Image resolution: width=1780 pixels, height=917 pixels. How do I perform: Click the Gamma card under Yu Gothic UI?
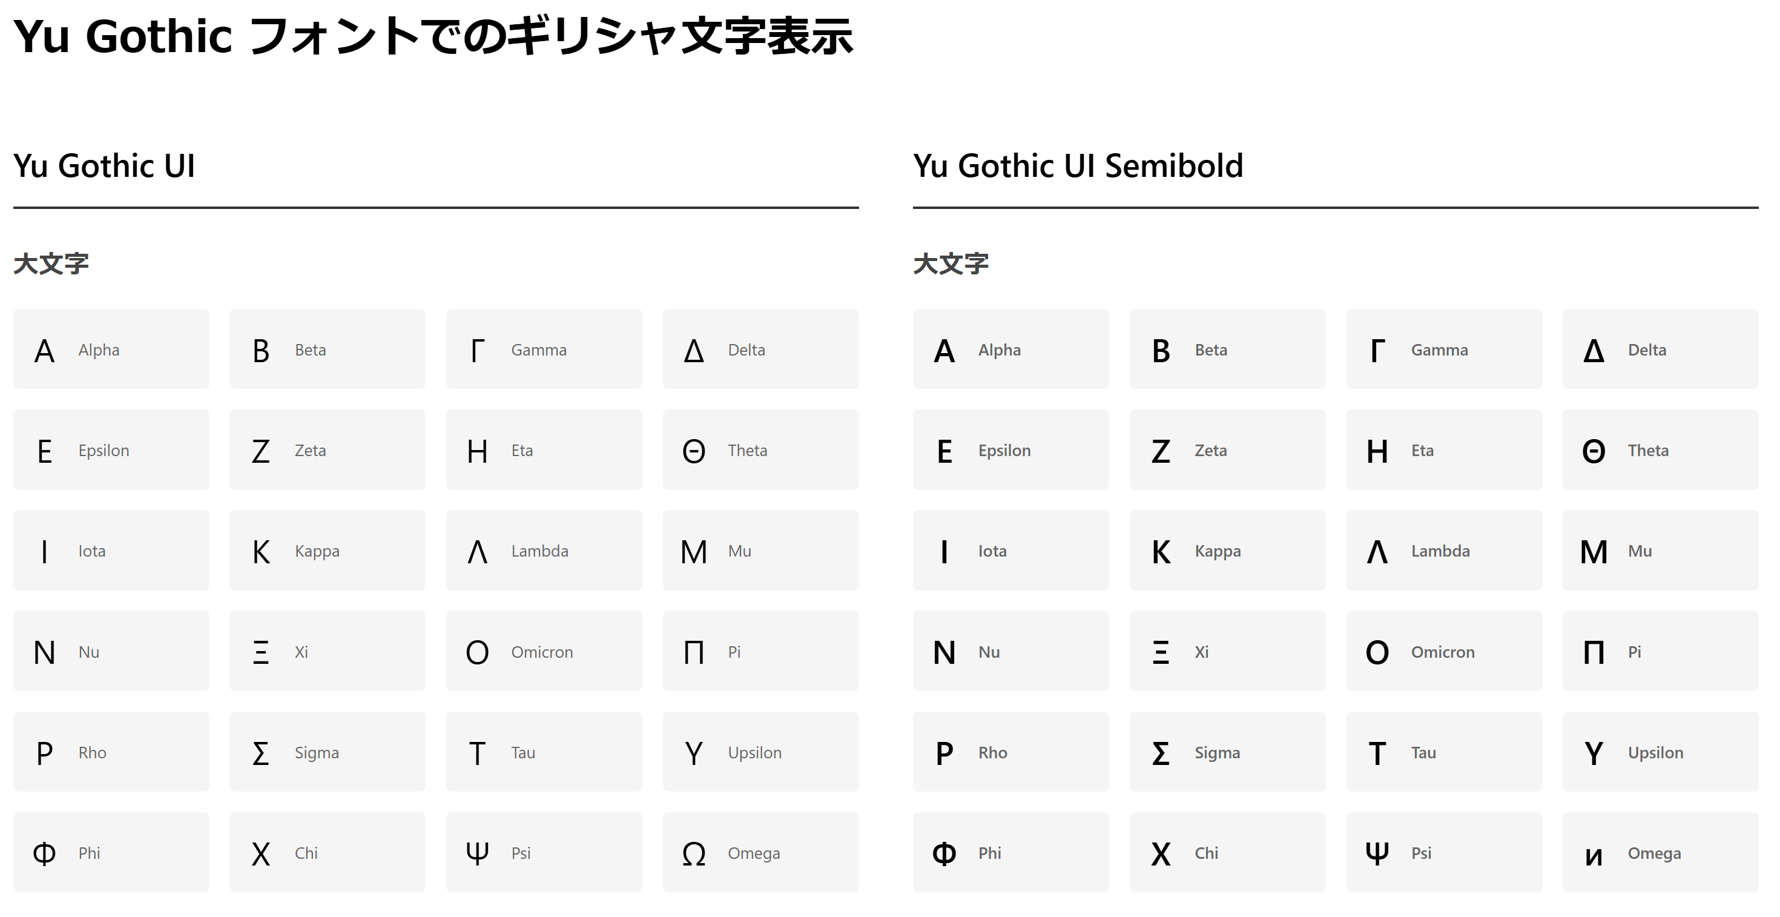point(544,349)
